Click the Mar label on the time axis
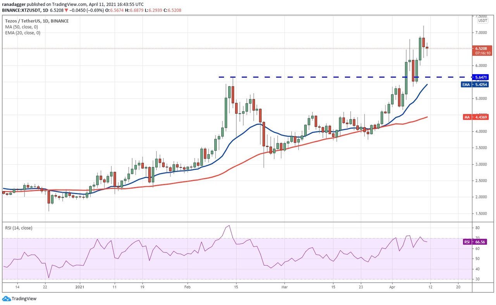The image size is (496, 305). 284,287
